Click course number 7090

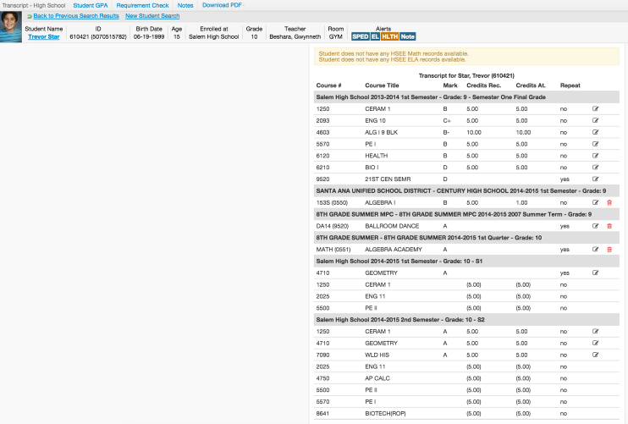(x=322, y=355)
